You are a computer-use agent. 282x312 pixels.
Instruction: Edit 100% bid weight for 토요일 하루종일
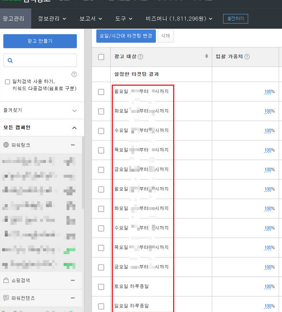click(x=270, y=287)
